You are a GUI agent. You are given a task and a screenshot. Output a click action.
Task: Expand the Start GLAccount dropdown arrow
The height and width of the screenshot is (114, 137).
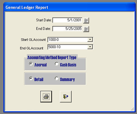click(90, 40)
